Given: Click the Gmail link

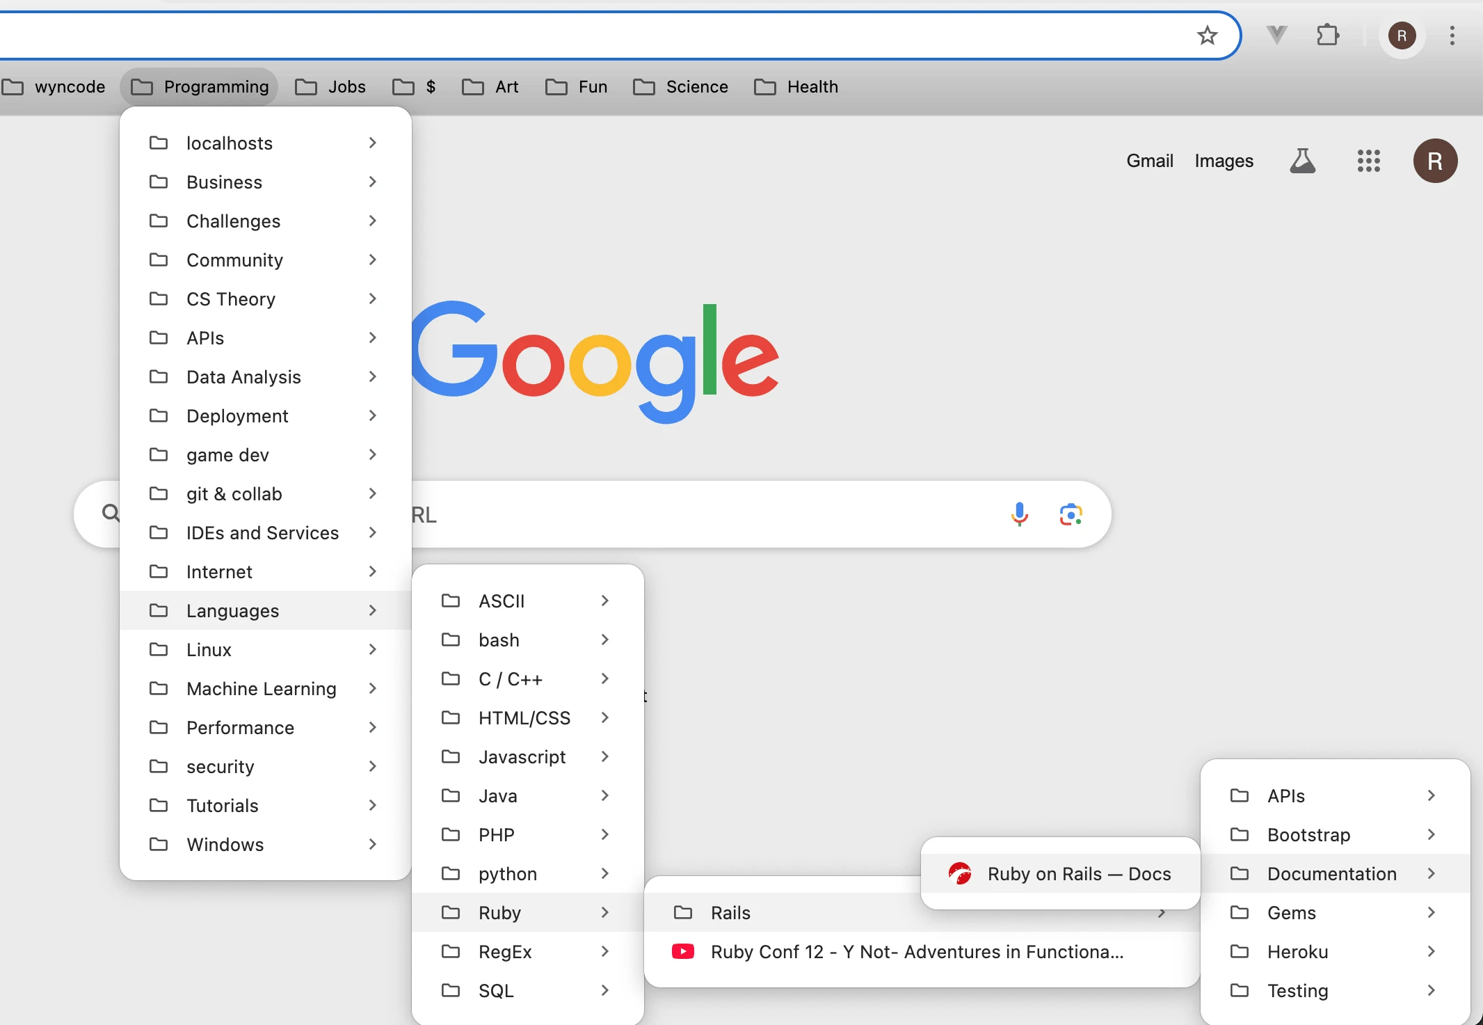Looking at the screenshot, I should point(1149,161).
